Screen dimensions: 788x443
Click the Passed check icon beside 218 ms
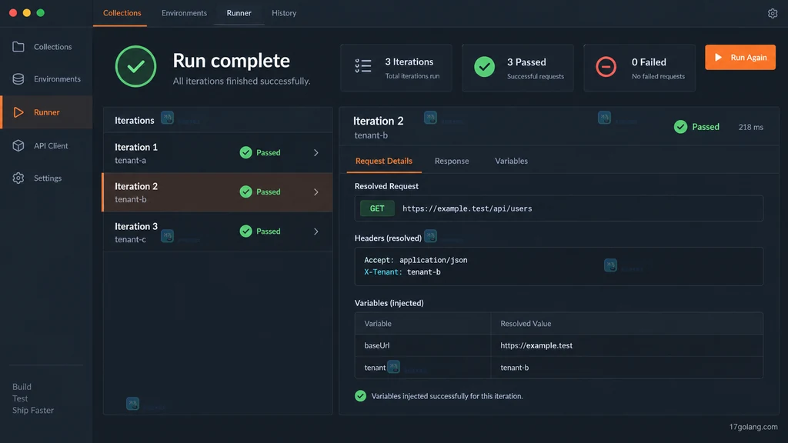[680, 127]
